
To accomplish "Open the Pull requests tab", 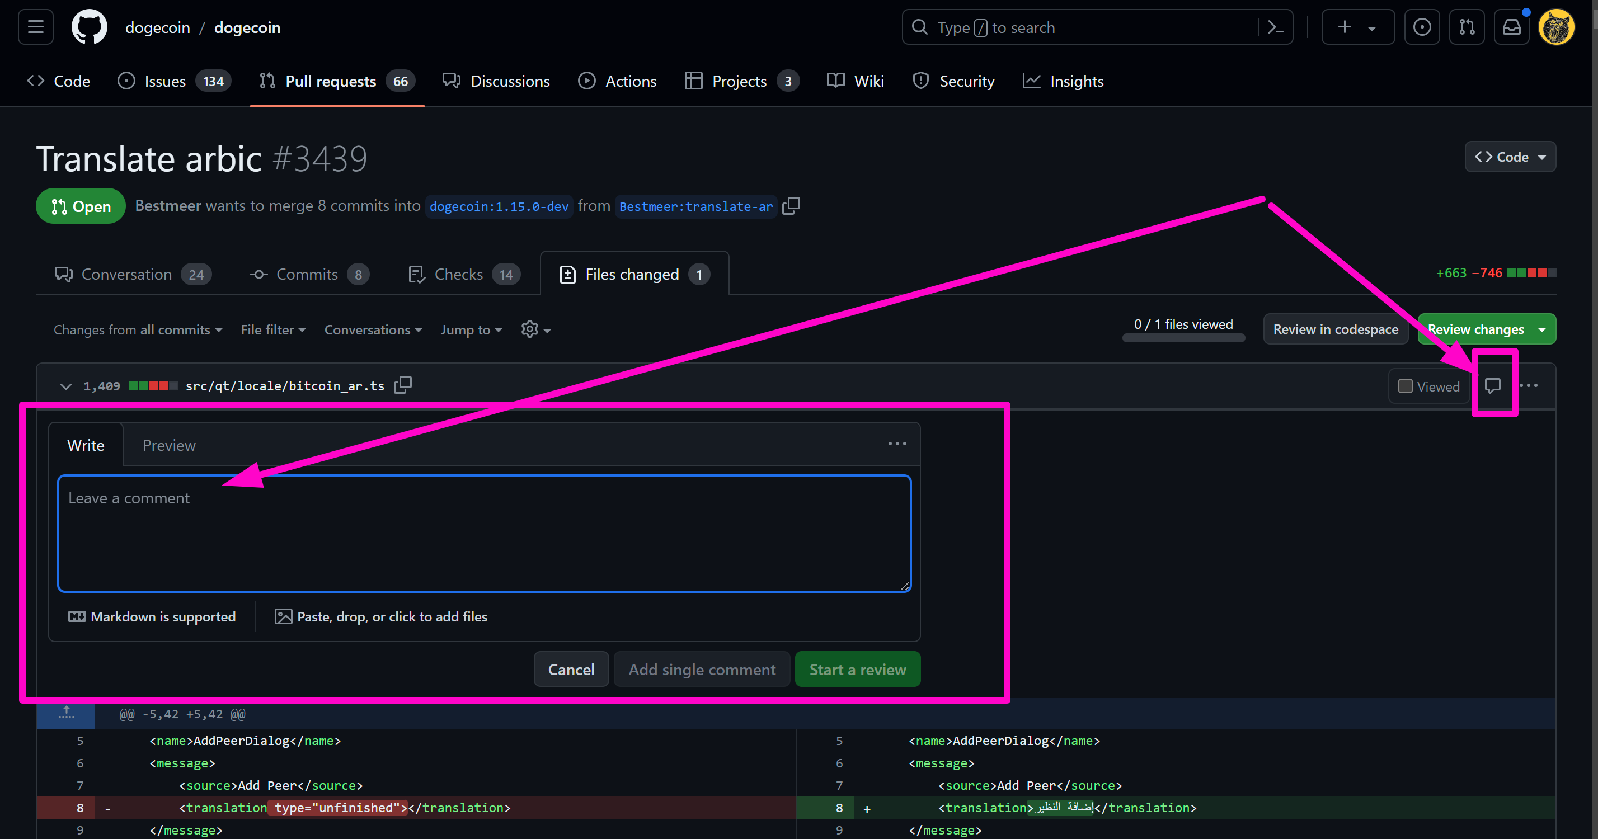I will (x=337, y=81).
